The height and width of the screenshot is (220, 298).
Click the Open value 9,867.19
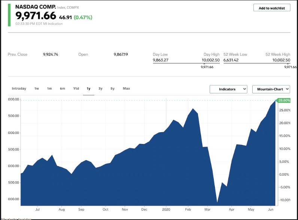tap(121, 55)
